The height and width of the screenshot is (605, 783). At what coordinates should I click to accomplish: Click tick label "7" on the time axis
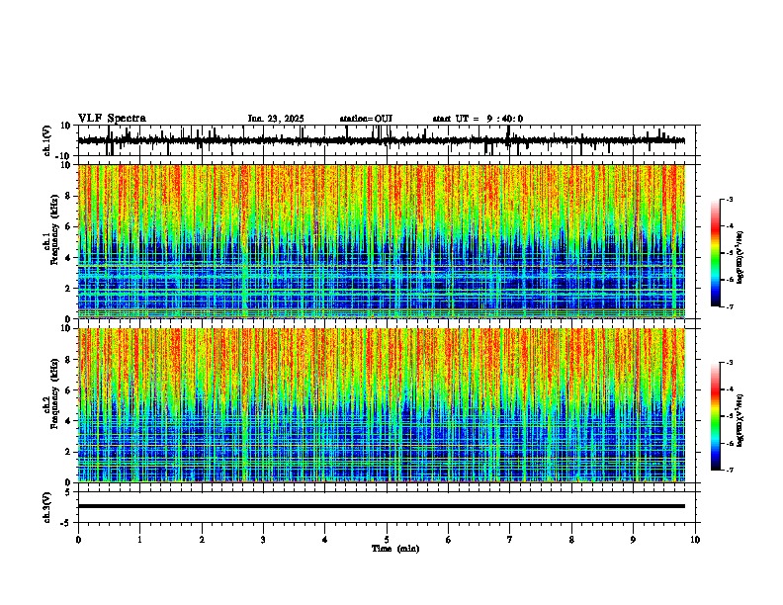coord(510,540)
